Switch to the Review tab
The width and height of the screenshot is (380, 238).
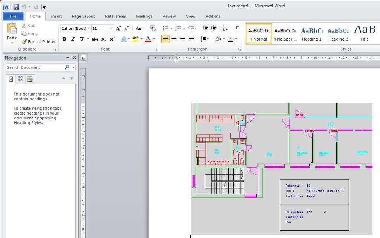pyautogui.click(x=169, y=16)
